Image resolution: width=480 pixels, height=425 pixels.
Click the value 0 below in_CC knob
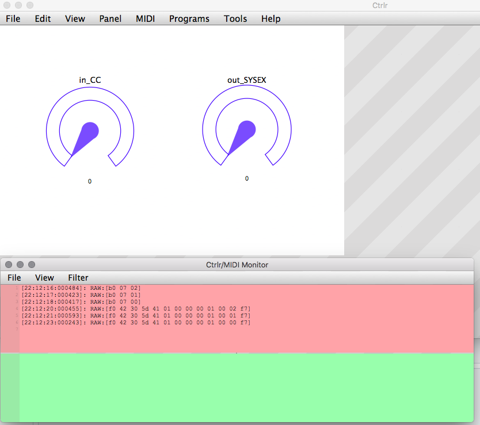tap(90, 181)
